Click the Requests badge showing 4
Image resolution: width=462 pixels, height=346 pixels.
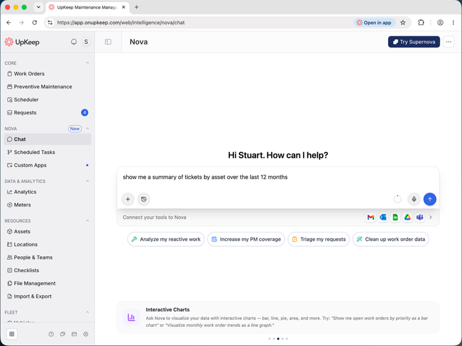84,113
